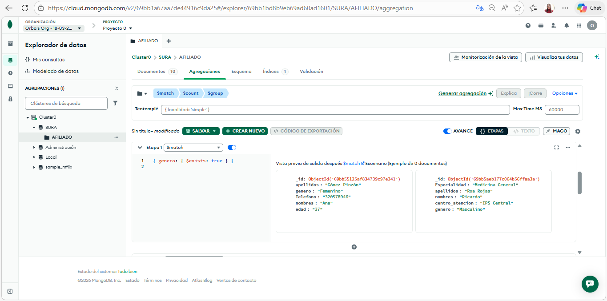Open new collection tab with plus icon
Image resolution: width=607 pixels, height=301 pixels.
(169, 41)
